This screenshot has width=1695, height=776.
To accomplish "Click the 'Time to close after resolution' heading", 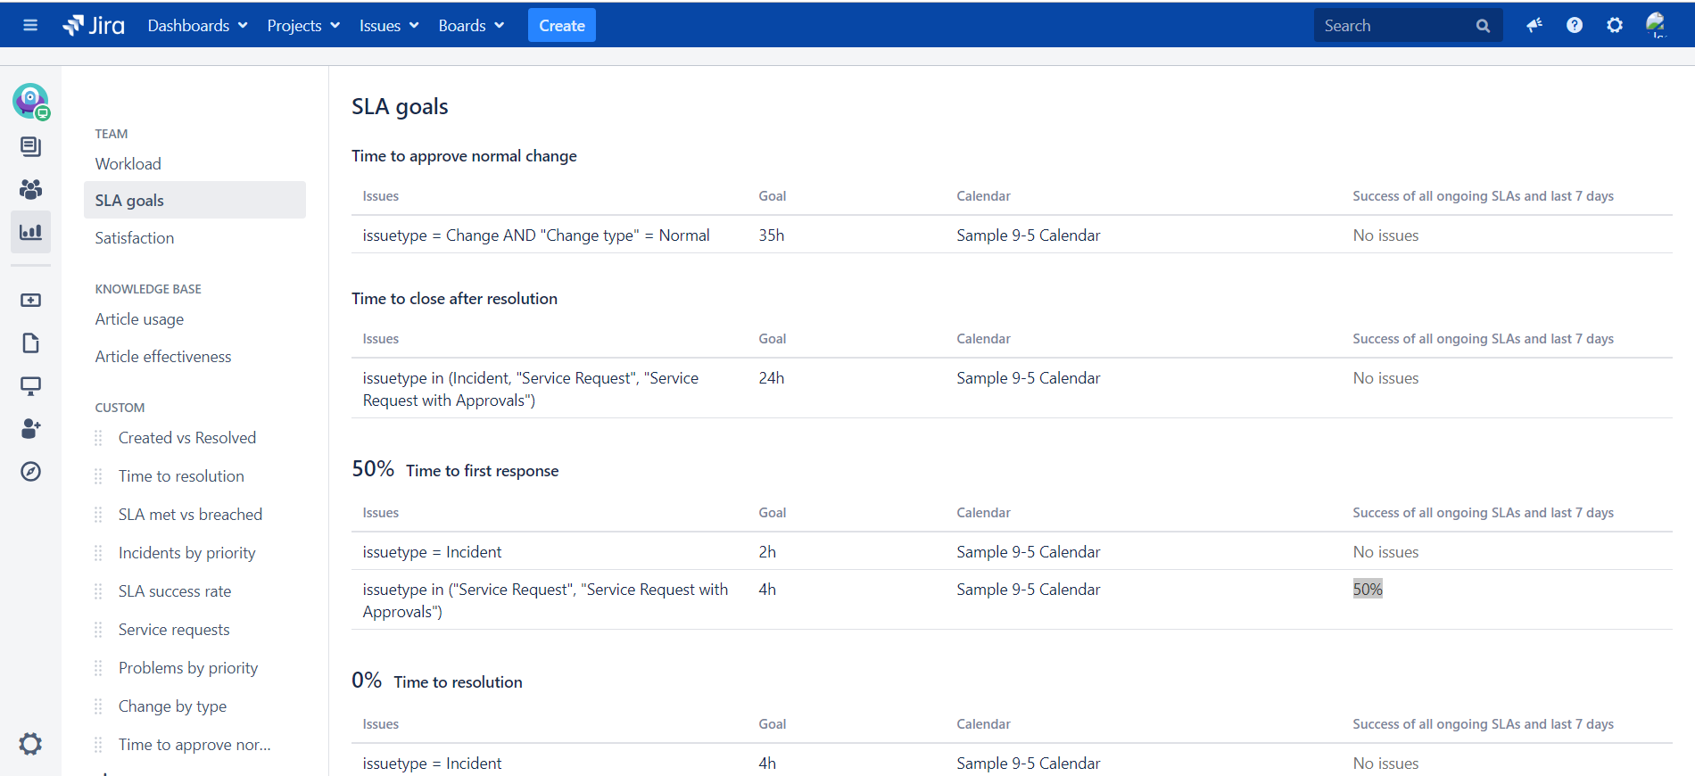I will (454, 299).
